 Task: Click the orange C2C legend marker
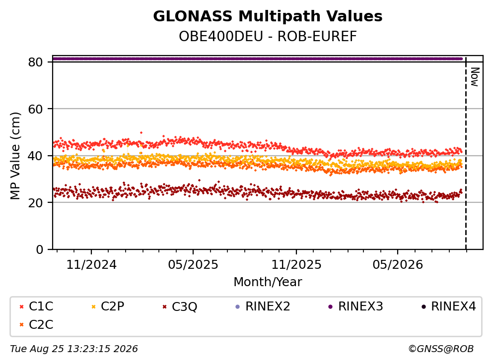click(x=21, y=325)
